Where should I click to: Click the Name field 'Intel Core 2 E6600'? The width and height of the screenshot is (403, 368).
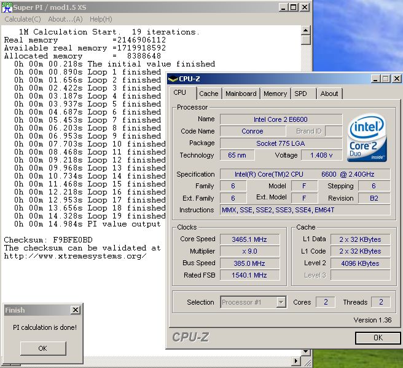281,119
